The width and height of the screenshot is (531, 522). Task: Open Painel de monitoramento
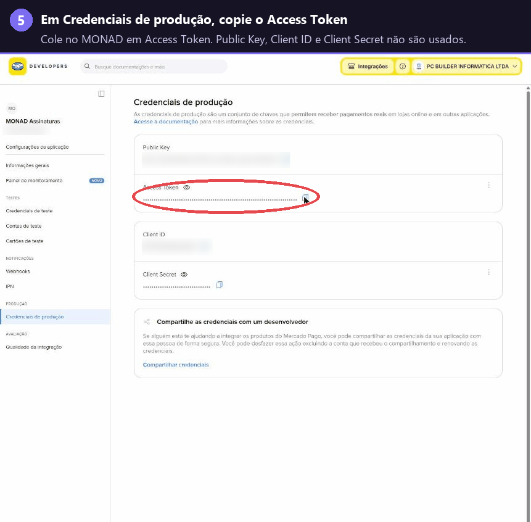coord(34,181)
